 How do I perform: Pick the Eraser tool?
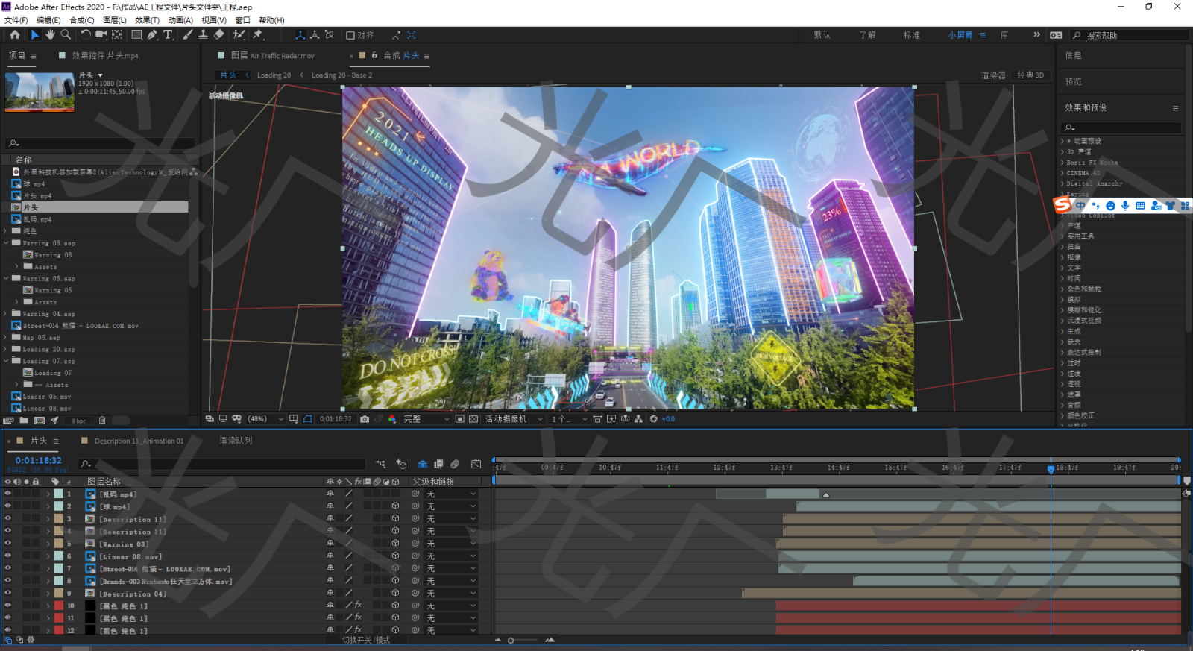pyautogui.click(x=218, y=35)
